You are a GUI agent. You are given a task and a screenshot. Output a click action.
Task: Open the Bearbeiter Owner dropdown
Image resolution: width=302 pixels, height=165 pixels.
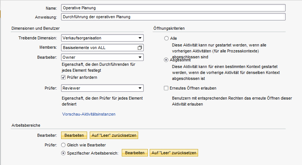[140, 57]
